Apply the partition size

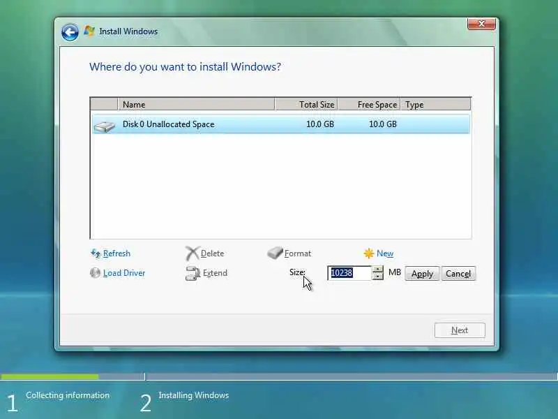tap(422, 274)
